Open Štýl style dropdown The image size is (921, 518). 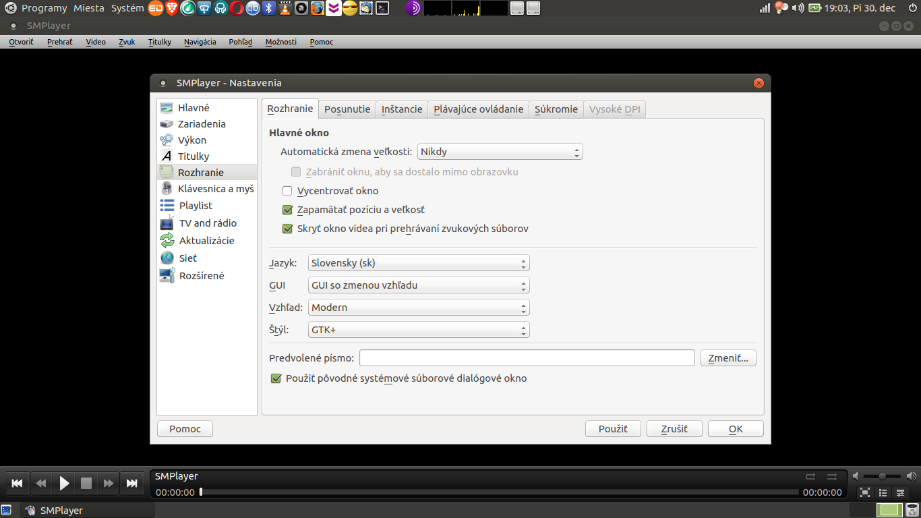[419, 330]
